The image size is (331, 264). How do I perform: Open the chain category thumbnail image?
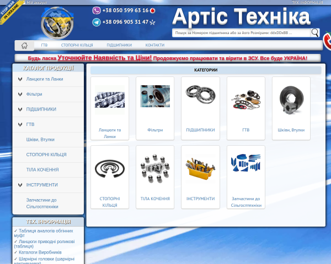coord(110,100)
